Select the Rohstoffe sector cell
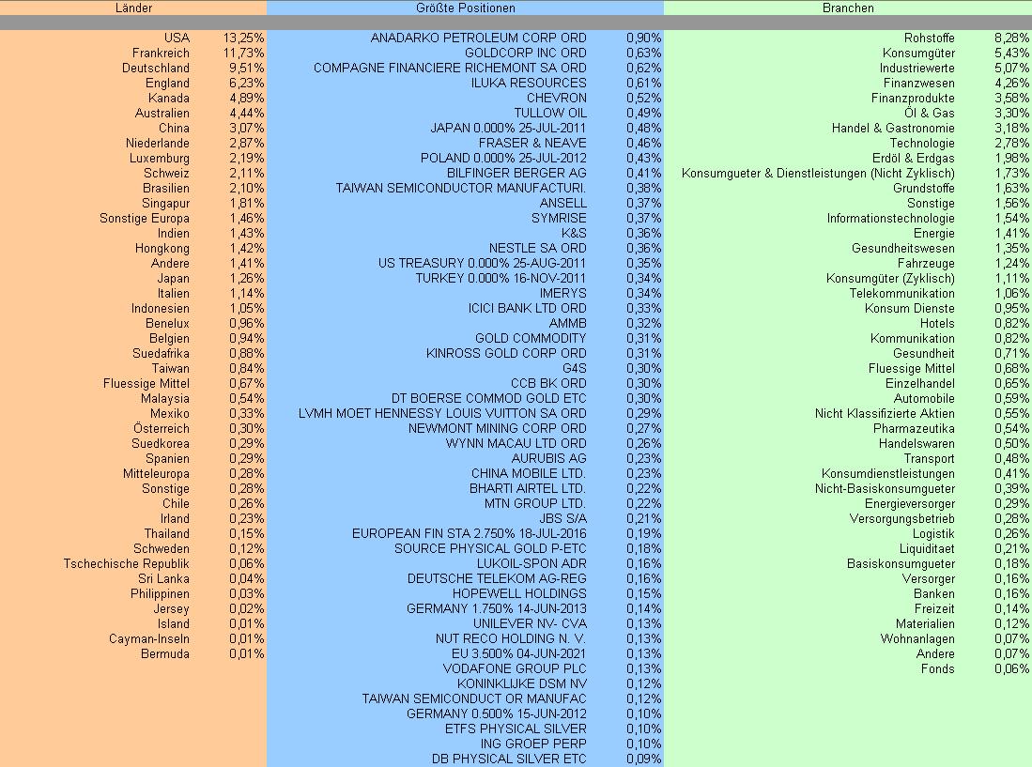1032x767 pixels. 929,38
